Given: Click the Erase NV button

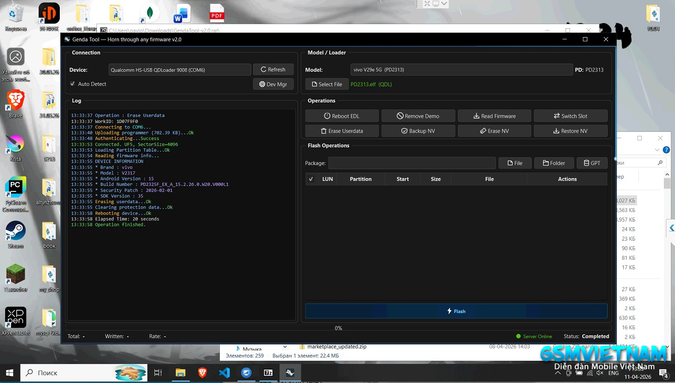Looking at the screenshot, I should [494, 131].
